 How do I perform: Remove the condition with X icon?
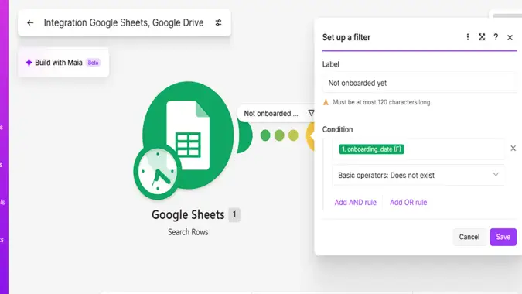(x=513, y=149)
